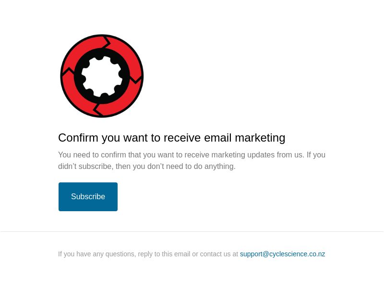Viewport: 384px width, 288px height.
Task: Click the 'cyclescience.co.nz' domain in the link
Action: coord(297,254)
